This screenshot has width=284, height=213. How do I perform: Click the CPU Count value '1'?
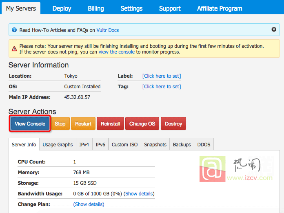click(x=74, y=161)
